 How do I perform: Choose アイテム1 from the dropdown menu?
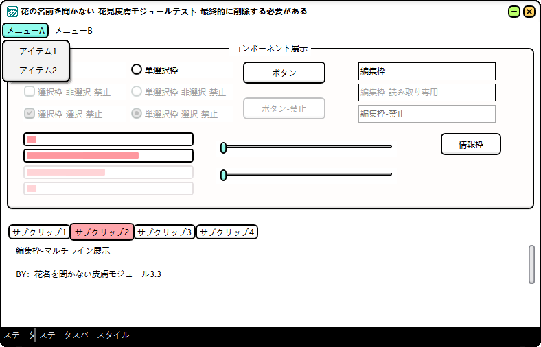tap(38, 51)
